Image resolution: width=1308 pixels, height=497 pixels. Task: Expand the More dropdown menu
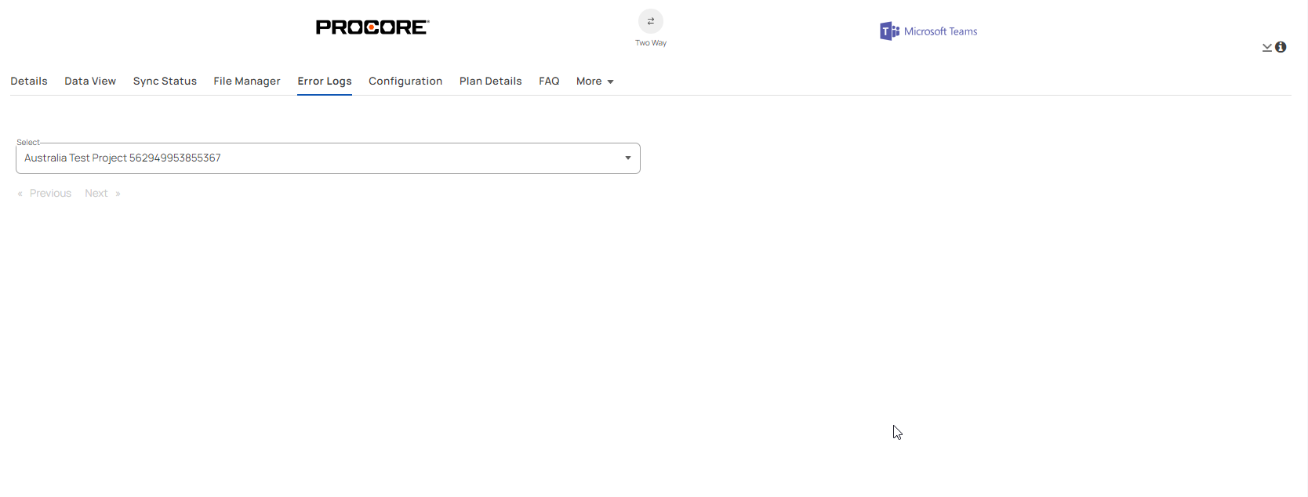click(x=595, y=82)
